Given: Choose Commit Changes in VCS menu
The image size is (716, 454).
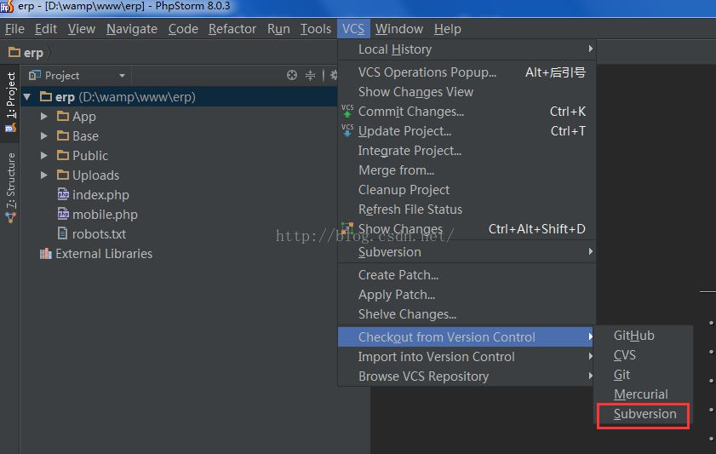Looking at the screenshot, I should (x=410, y=112).
